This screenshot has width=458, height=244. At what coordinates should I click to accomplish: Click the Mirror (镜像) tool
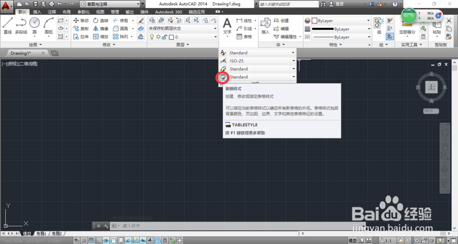pyautogui.click(x=101, y=28)
